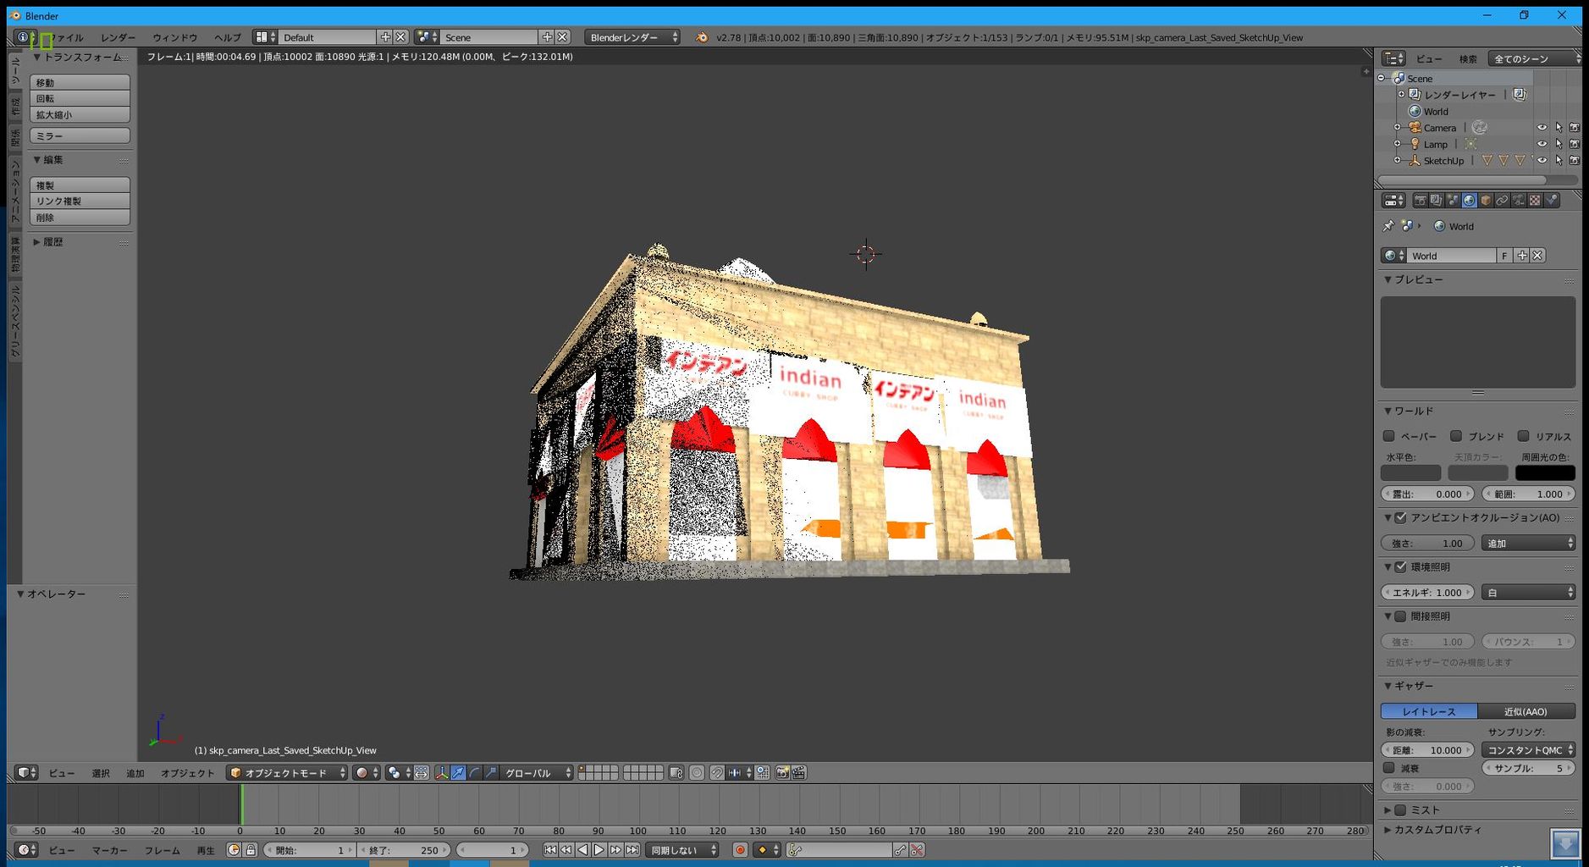The height and width of the screenshot is (867, 1589).
Task: Enable the リアルス (Real Sky) checkbox
Action: (x=1523, y=436)
